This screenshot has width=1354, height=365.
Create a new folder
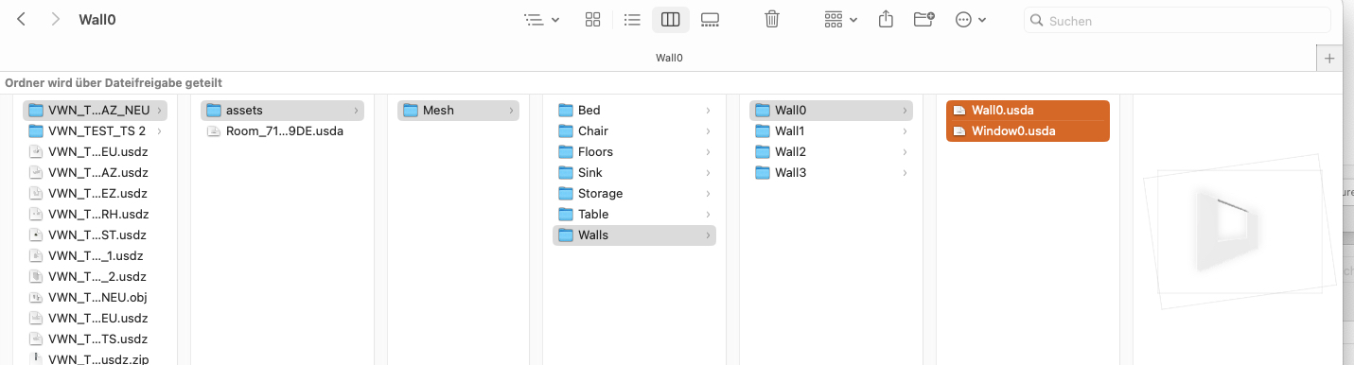pos(924,19)
